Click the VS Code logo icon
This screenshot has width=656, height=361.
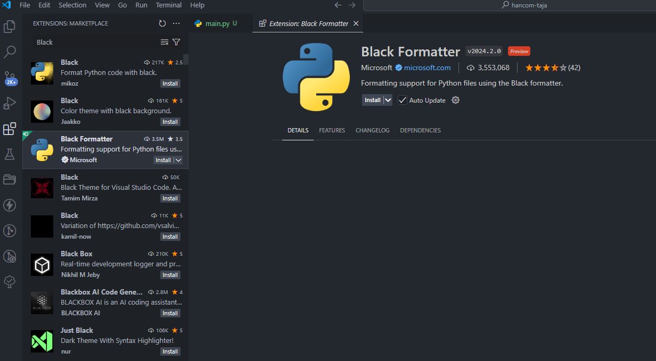[x=7, y=5]
